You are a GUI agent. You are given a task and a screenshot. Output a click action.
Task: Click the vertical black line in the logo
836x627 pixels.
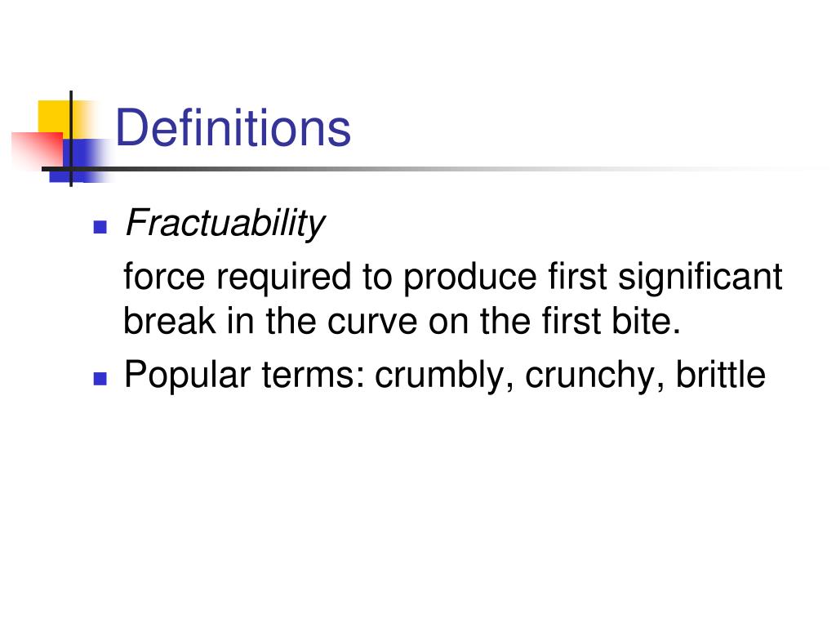[x=71, y=139]
